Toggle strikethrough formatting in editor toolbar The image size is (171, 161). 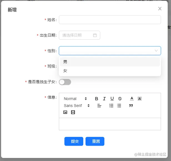(x=120, y=99)
